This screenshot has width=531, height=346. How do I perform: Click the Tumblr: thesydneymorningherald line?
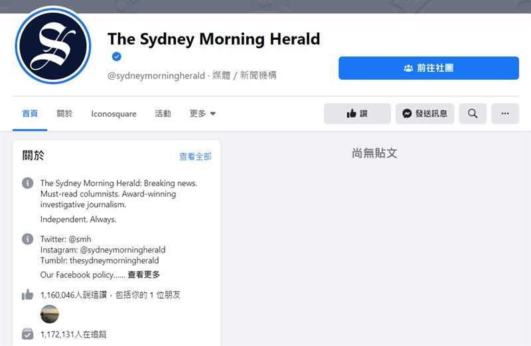click(x=100, y=260)
